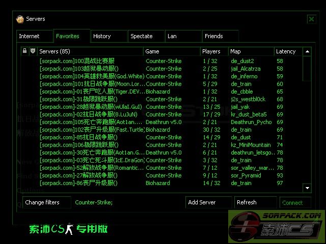Viewport: 326px width, 244px height.
Task: Select server [sorpack.com]-52 (Romantic... row
Action: coord(161,168)
